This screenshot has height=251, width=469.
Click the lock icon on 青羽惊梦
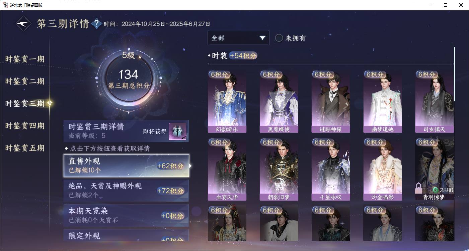click(x=418, y=188)
